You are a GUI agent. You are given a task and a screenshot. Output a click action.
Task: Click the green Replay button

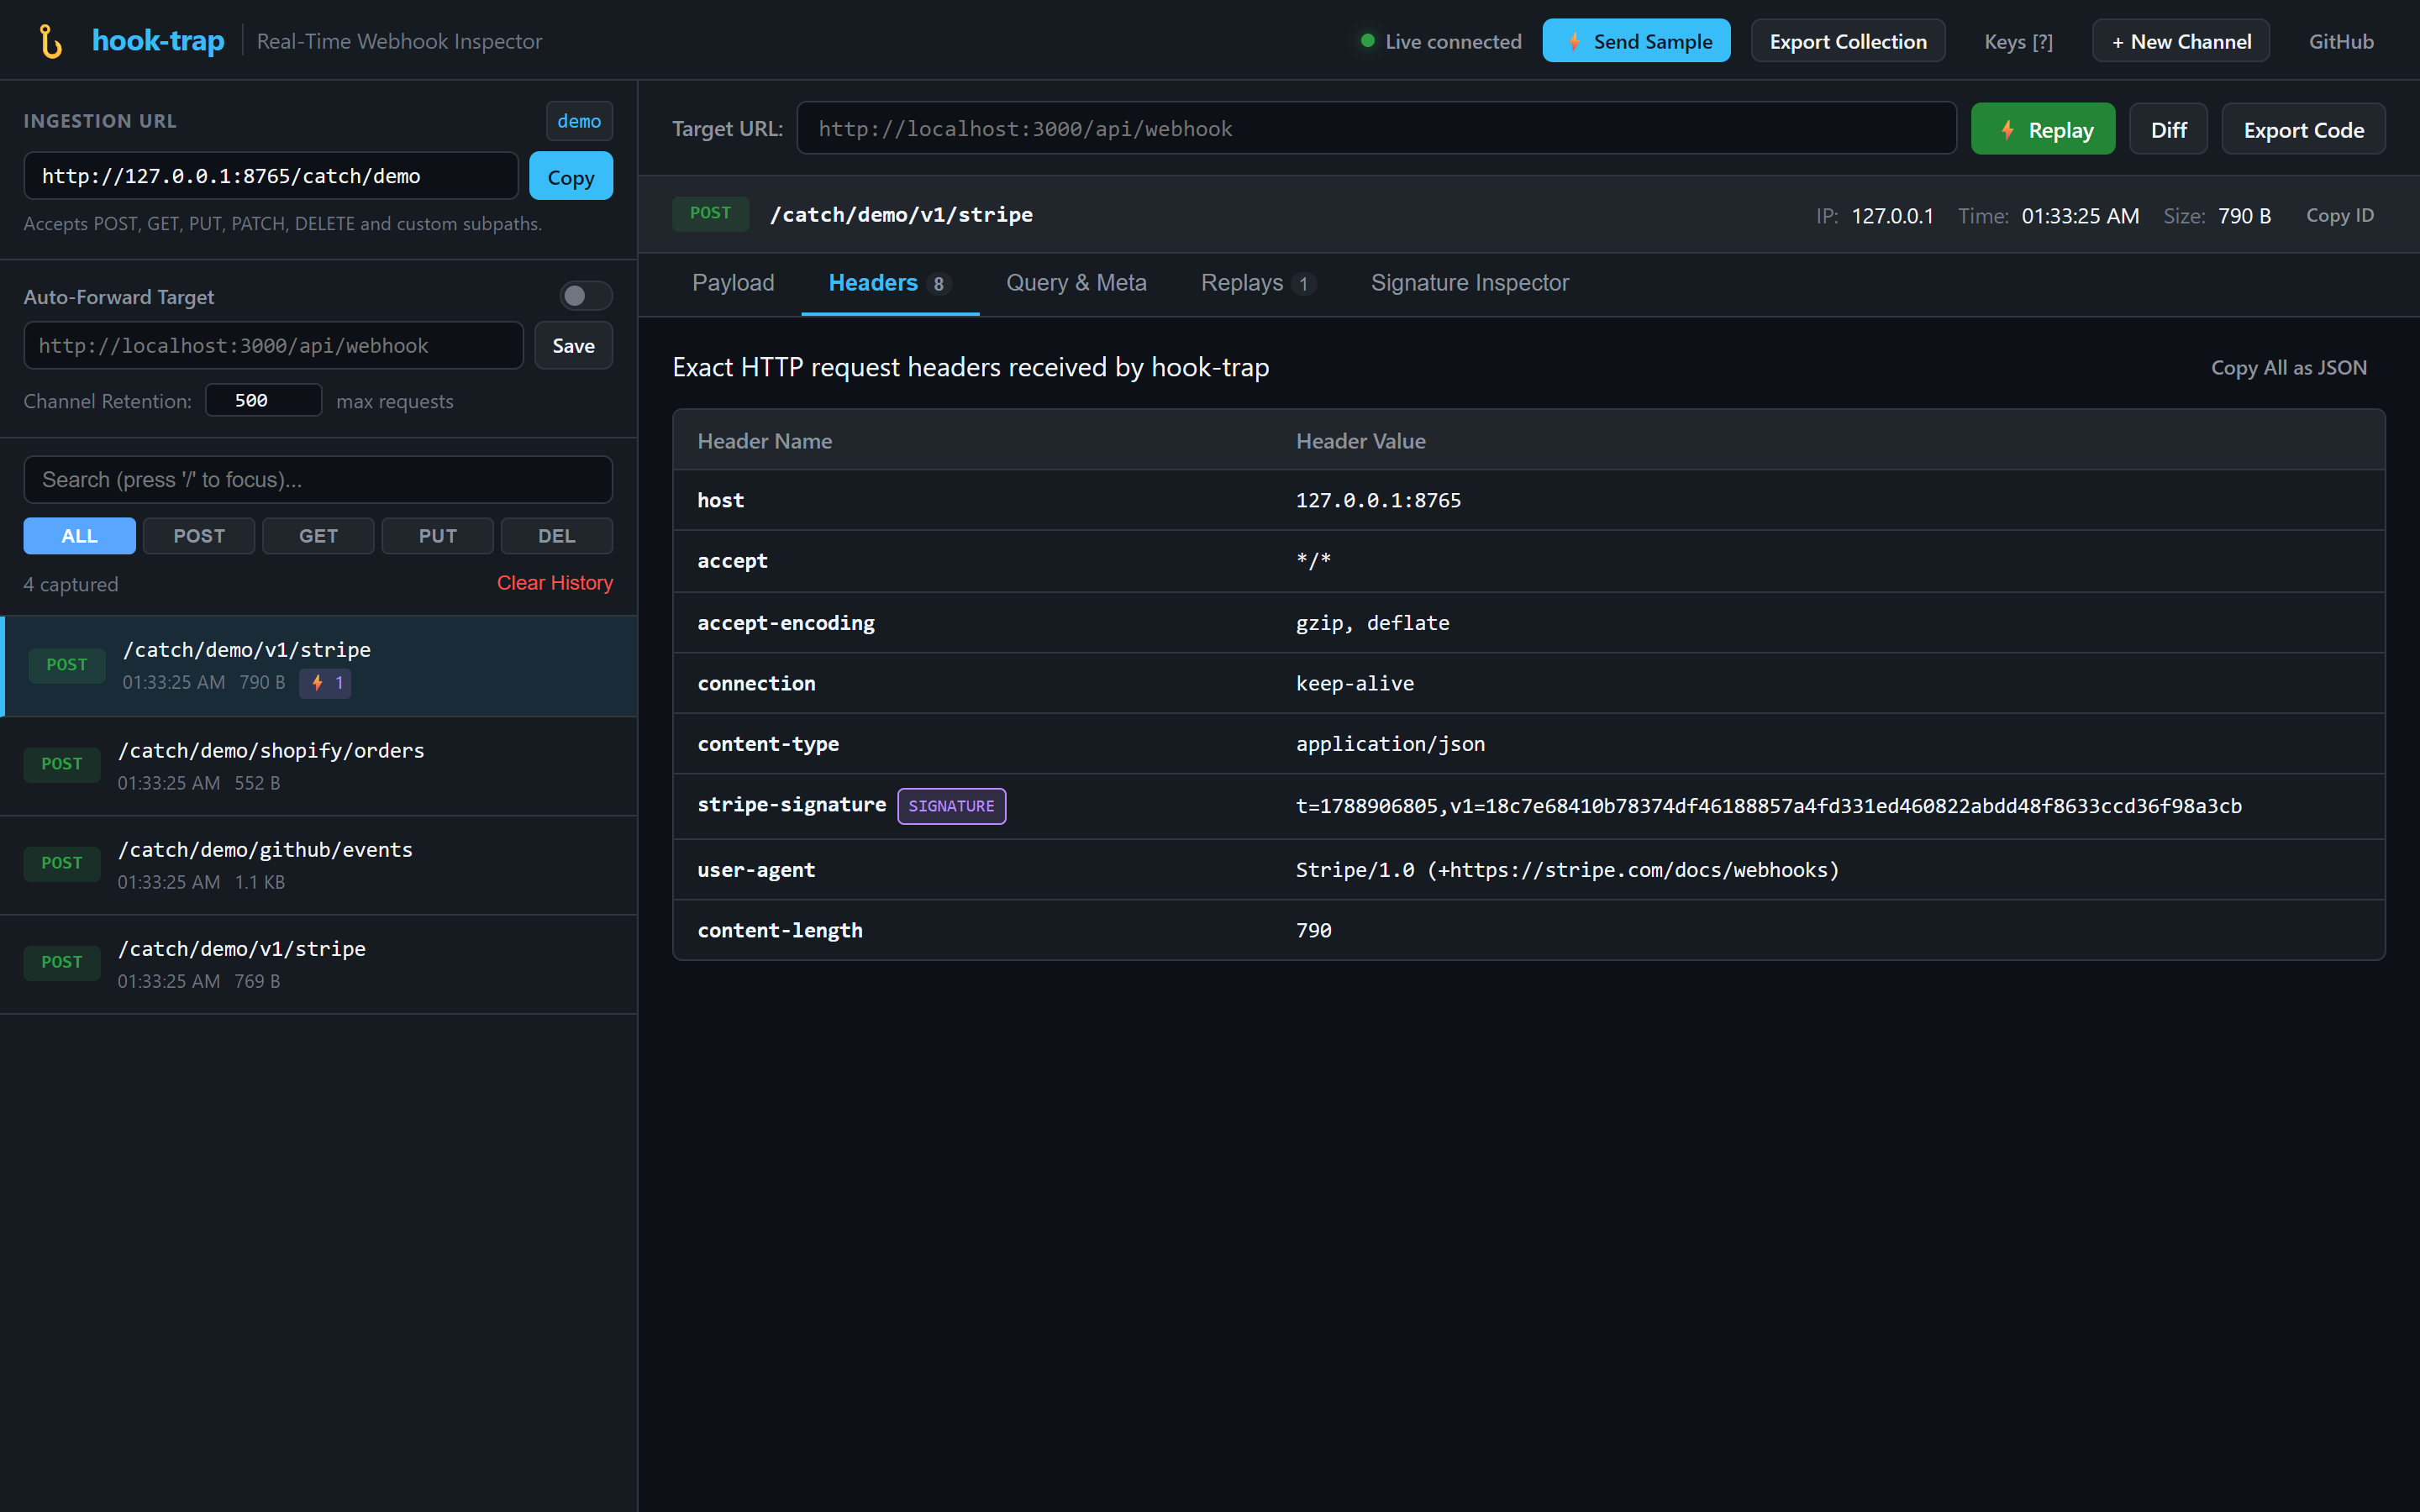tap(2043, 129)
